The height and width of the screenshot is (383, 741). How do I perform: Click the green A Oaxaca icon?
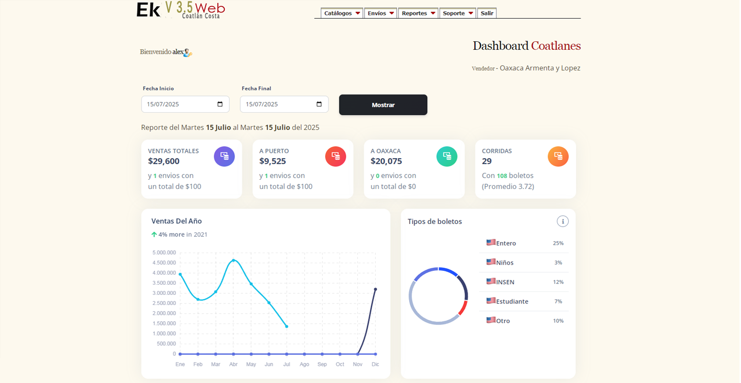(x=447, y=156)
